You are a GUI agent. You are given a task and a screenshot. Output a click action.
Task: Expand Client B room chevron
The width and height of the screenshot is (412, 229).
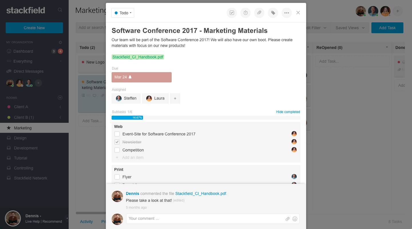click(60, 117)
